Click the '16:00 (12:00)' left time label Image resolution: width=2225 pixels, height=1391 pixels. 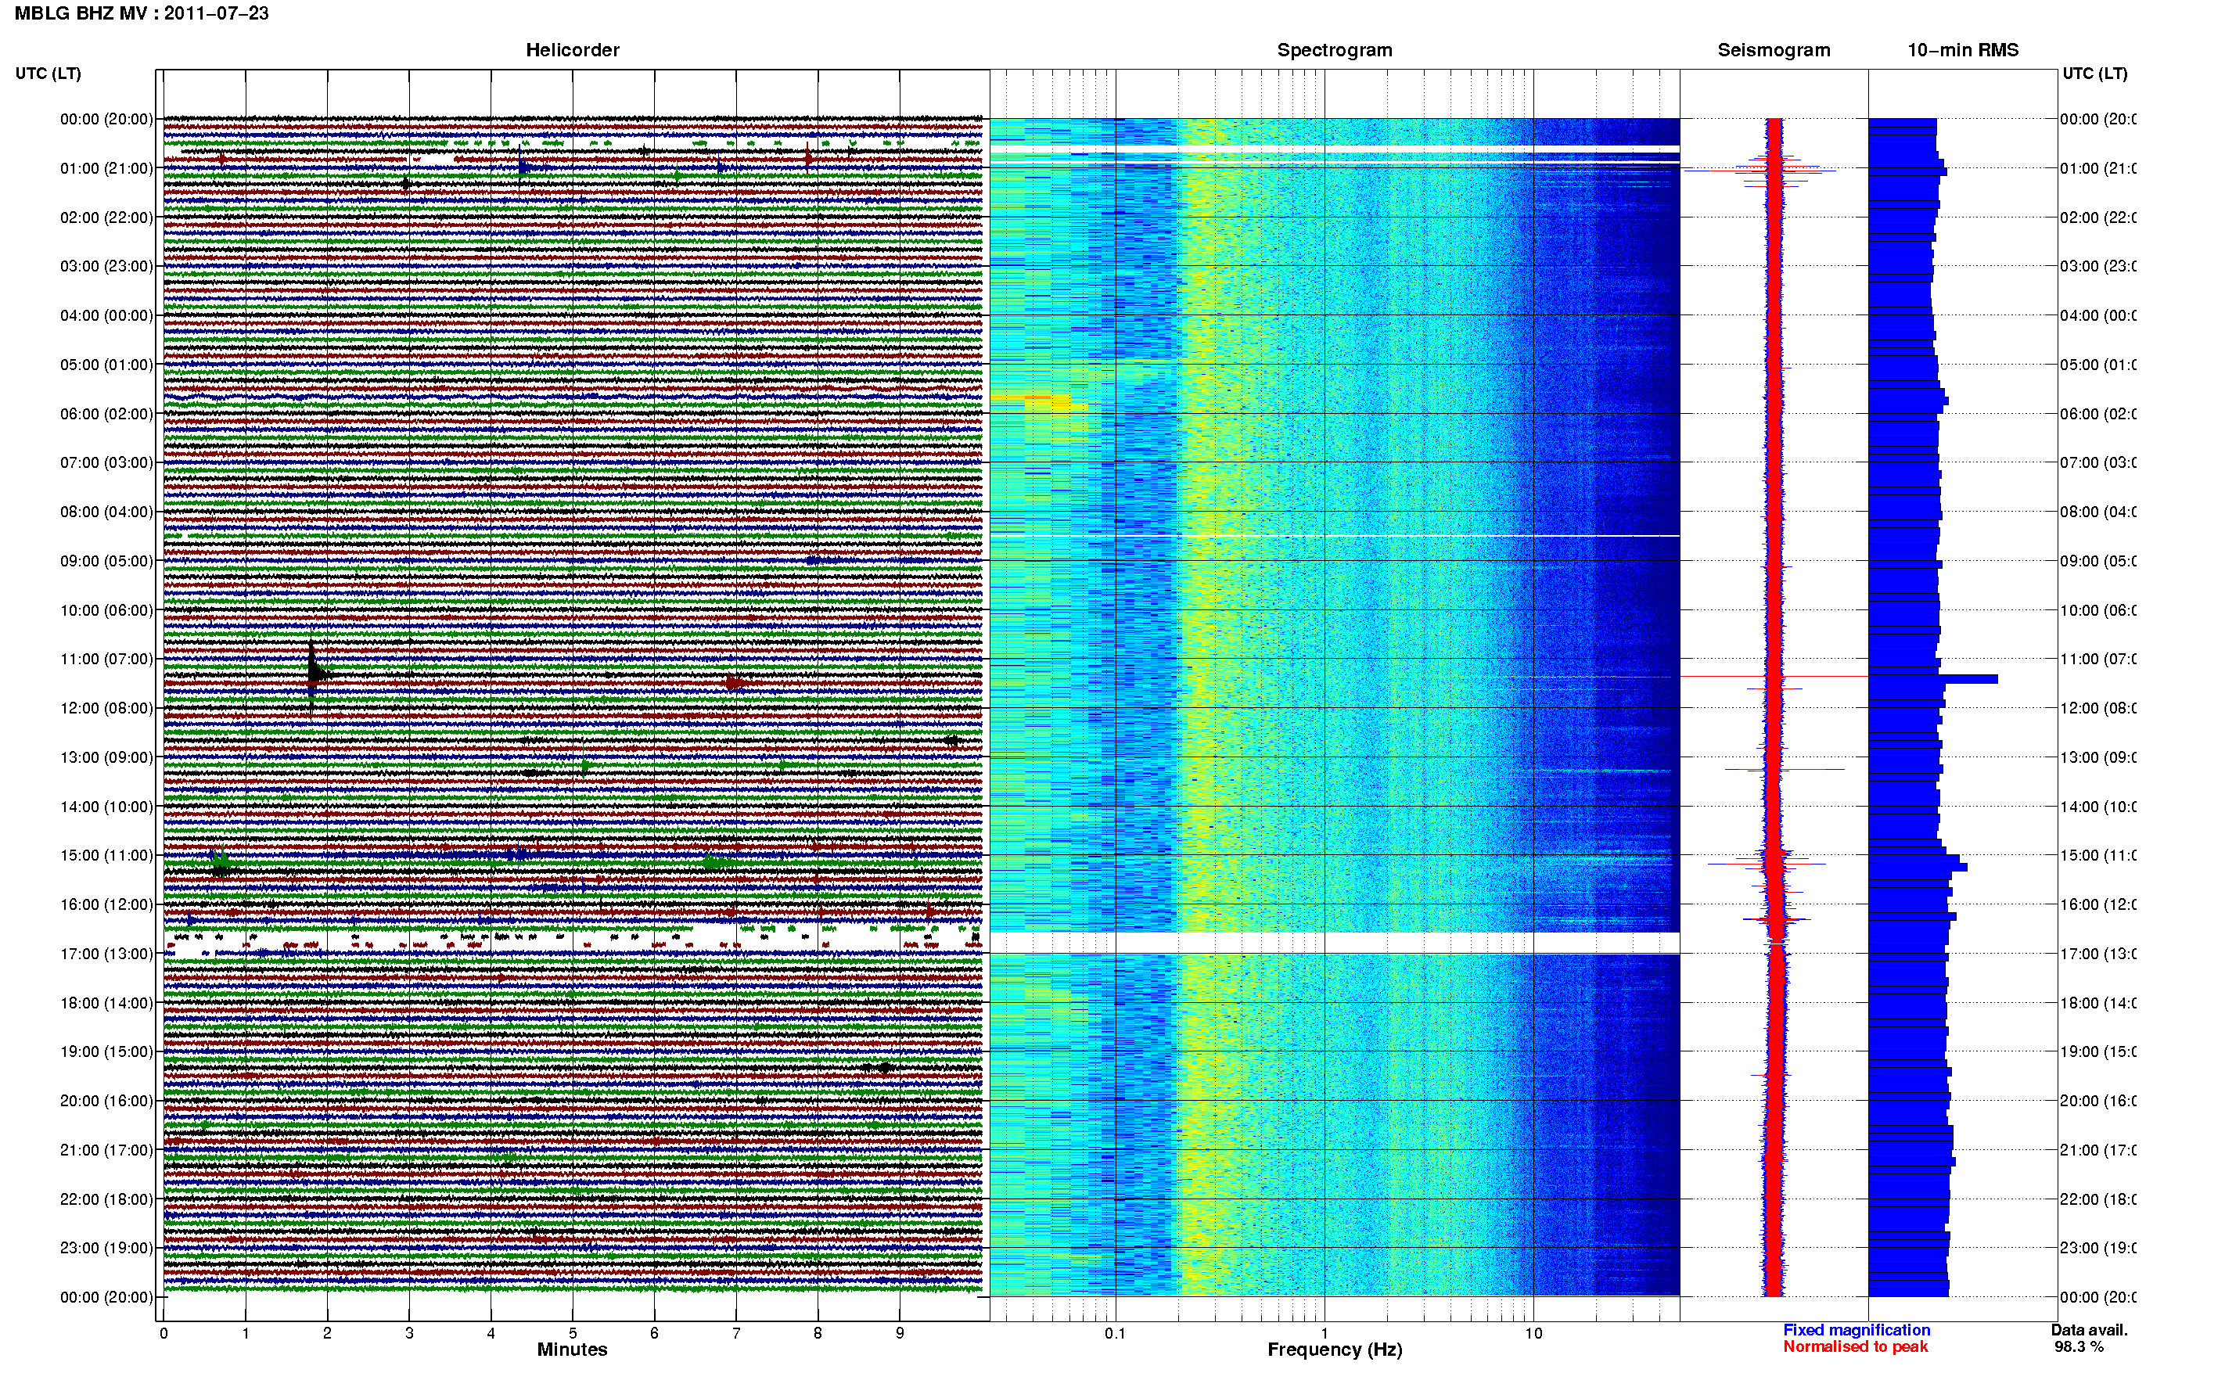point(106,904)
